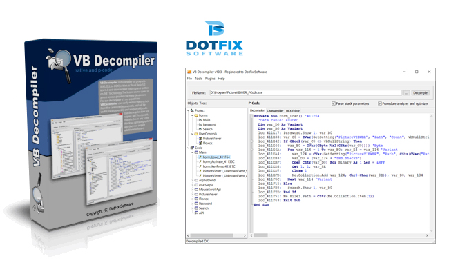Image resolution: width=449 pixels, height=276 pixels.
Task: Expand the clsASMpic node
Action: pos(192,185)
